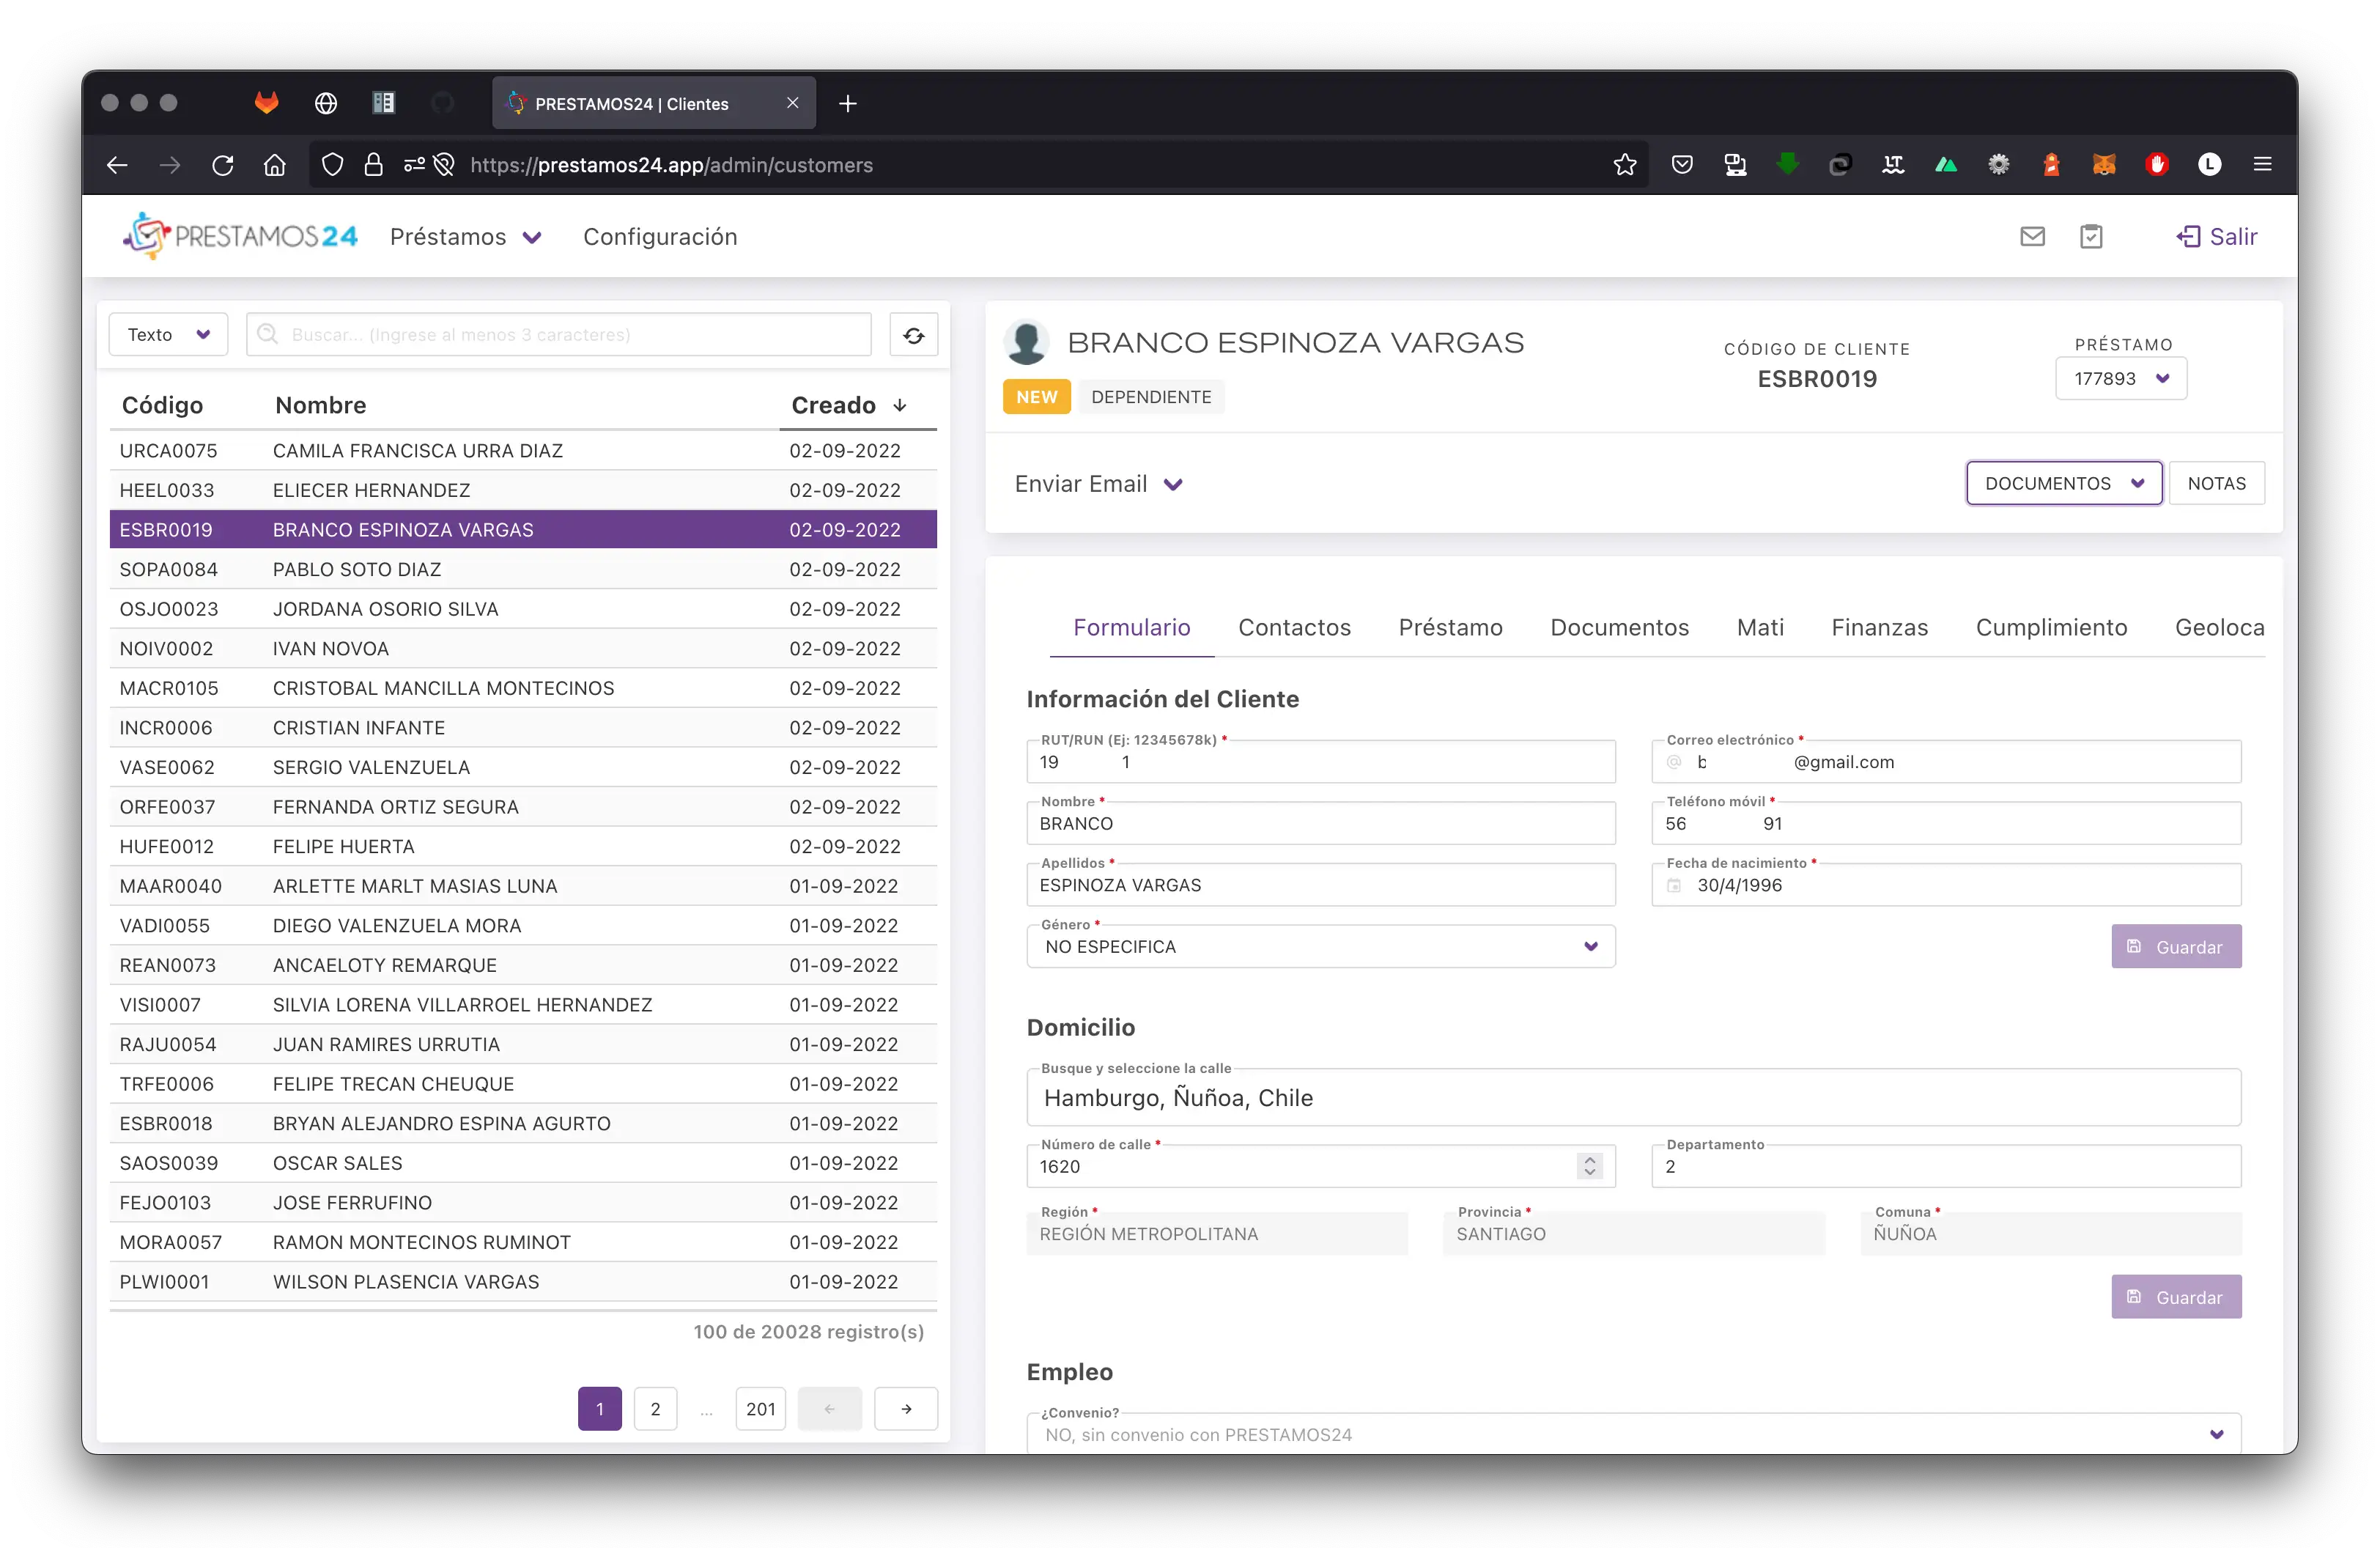Click the shield tracking protection icon
2380x1548 pixels.
(x=332, y=165)
